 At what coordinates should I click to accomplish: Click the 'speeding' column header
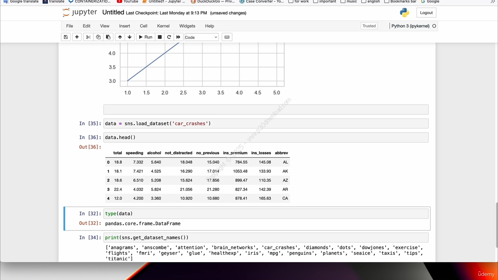click(134, 153)
